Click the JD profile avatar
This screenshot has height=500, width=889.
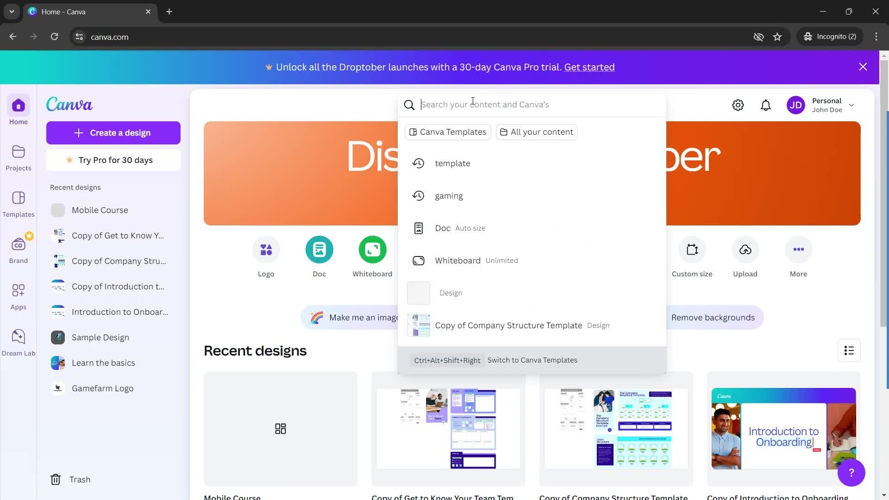coord(796,105)
